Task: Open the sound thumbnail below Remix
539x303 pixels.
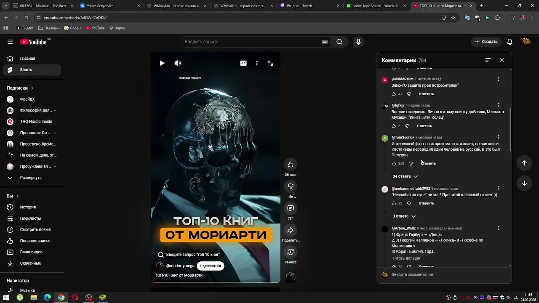Action: pos(291,276)
